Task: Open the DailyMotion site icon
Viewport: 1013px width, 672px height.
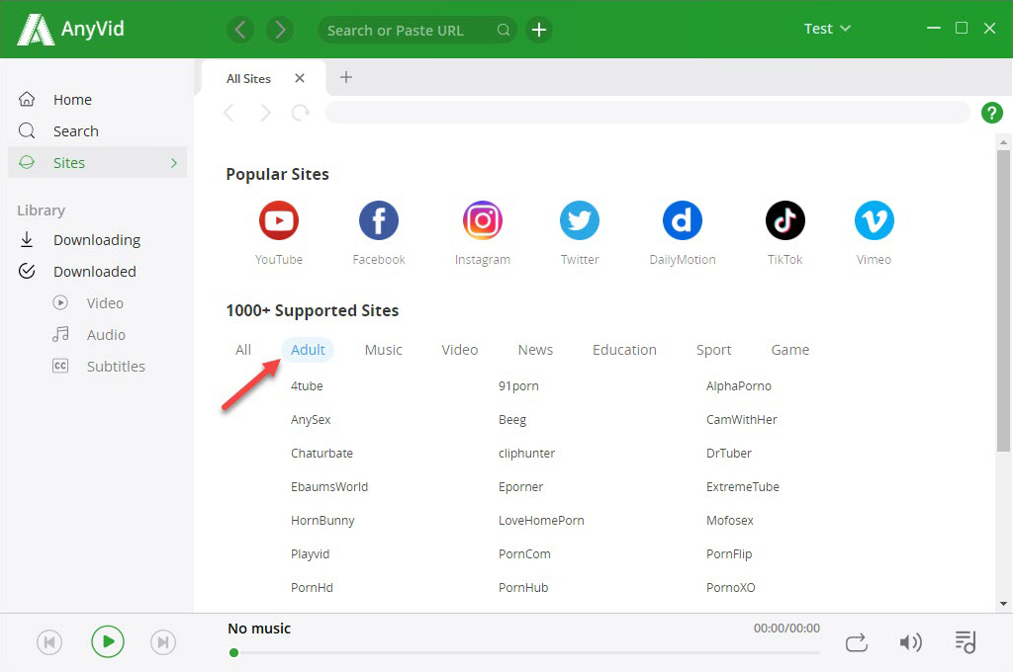Action: pos(683,220)
